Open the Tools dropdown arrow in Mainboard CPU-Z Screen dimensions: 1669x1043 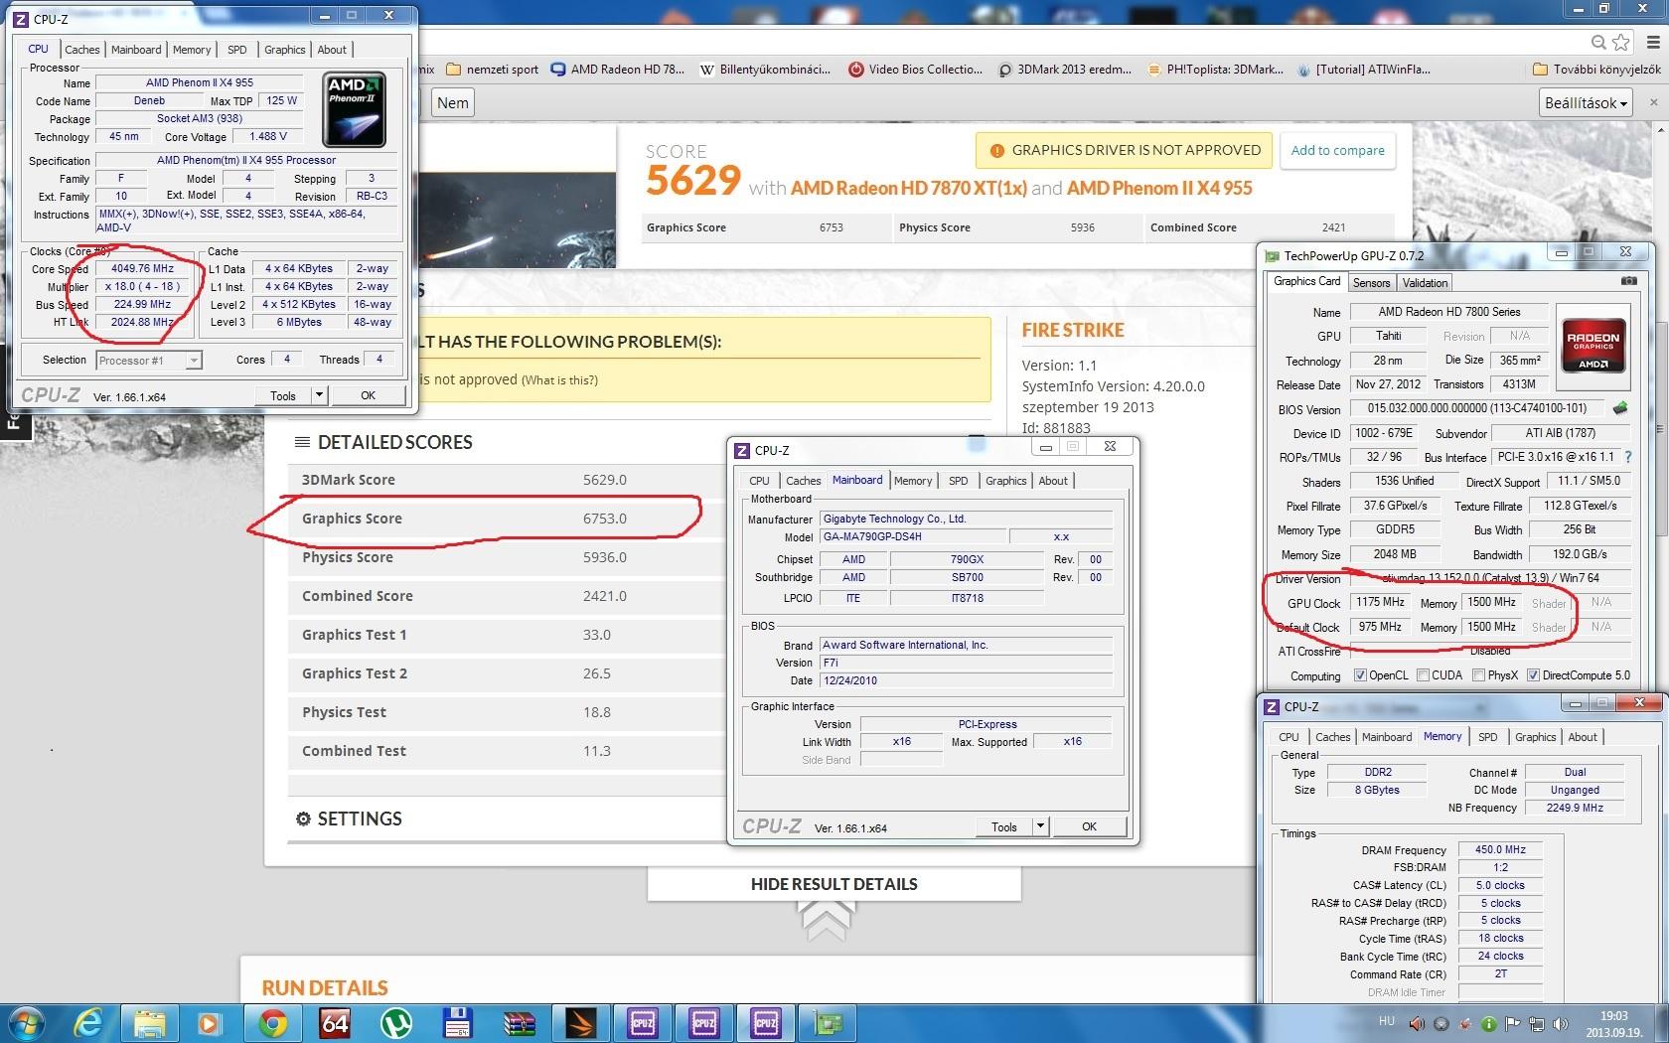(x=1040, y=826)
